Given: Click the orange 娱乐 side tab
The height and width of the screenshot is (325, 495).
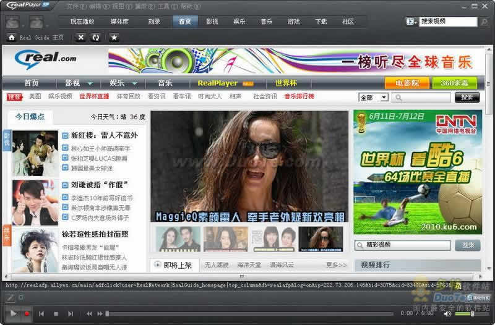Looking at the screenshot, I should pos(7,235).
